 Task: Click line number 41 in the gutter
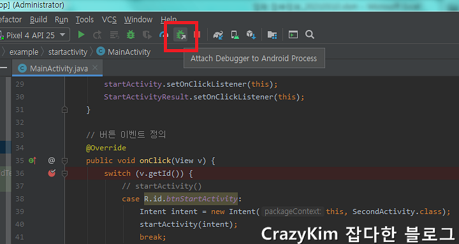coord(20,237)
